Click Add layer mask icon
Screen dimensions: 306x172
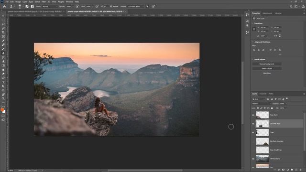pyautogui.click(x=284, y=170)
